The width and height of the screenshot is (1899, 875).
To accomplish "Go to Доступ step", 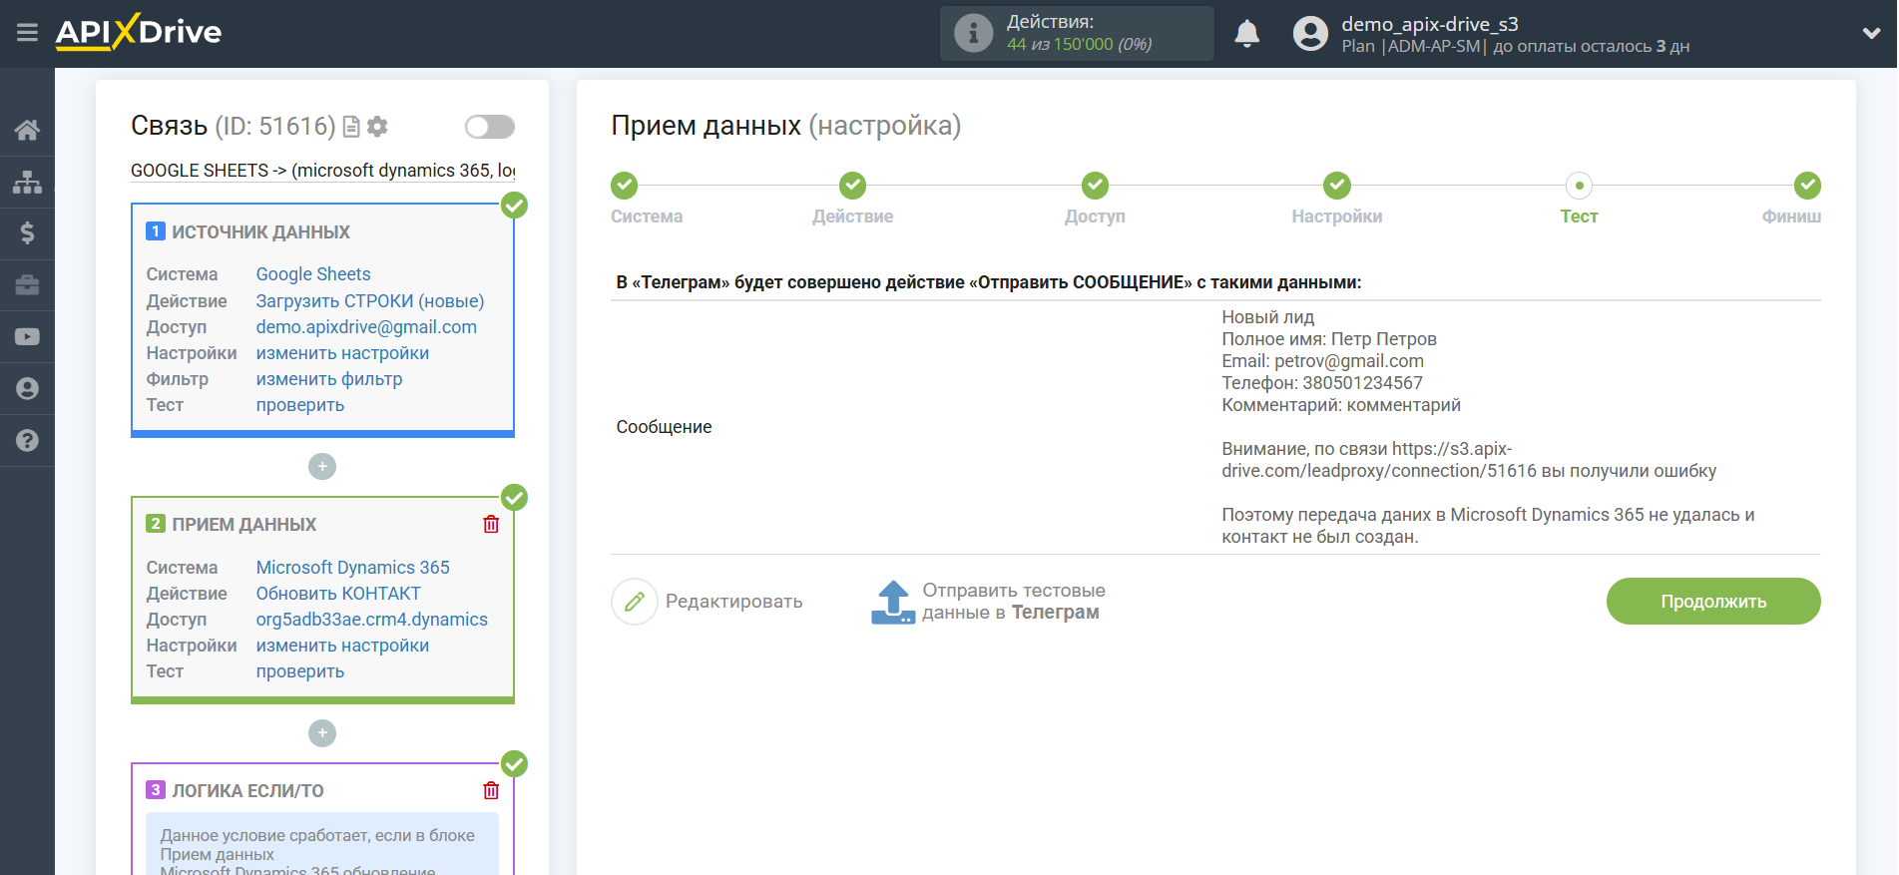I will (1095, 186).
